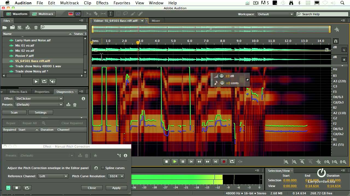Open the Multitrack menu
The image size is (350, 196).
tap(69, 3)
